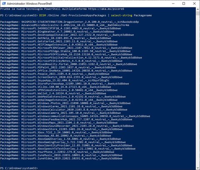Viewport: 200px width, 170px height.
Task: Click the vertical scrollbar thumb
Action: coord(197,13)
